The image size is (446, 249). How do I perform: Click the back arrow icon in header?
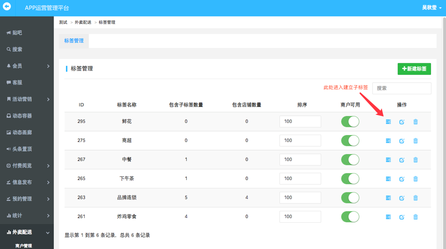click(x=7, y=7)
